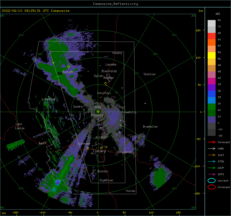This screenshot has width=231, height=216.
Task: Click the Blackfalds label on the map
Action: pyautogui.click(x=109, y=71)
